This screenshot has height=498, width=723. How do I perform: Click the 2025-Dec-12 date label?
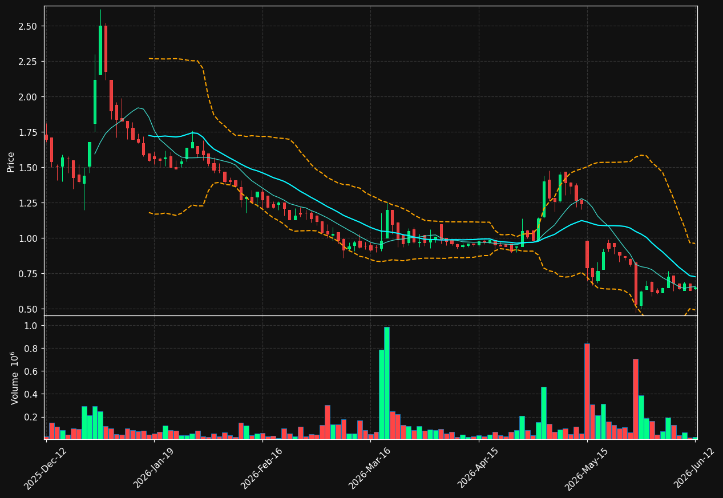[x=45, y=468]
